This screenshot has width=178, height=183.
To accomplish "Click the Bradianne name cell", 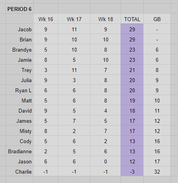I will [x=20, y=151].
